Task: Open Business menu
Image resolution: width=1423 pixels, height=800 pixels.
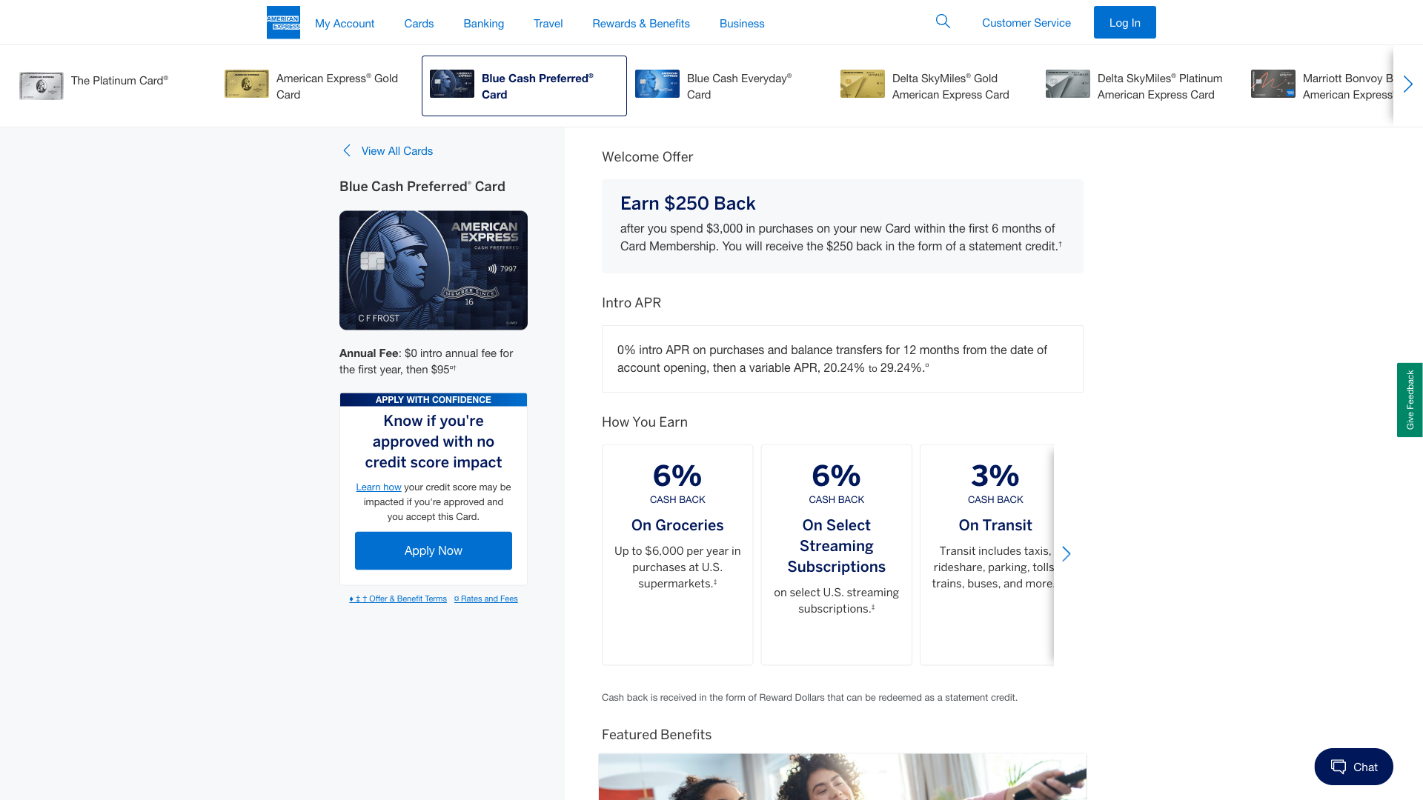Action: [x=742, y=23]
